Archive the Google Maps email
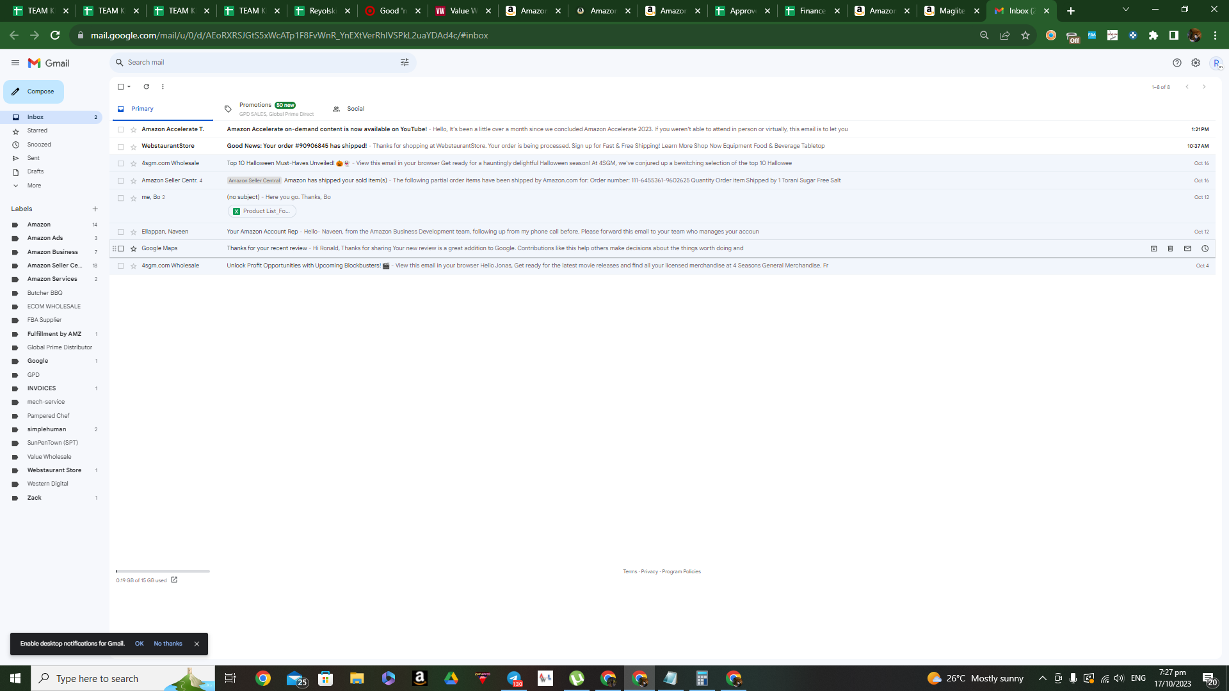This screenshot has height=691, width=1229. pyautogui.click(x=1154, y=249)
